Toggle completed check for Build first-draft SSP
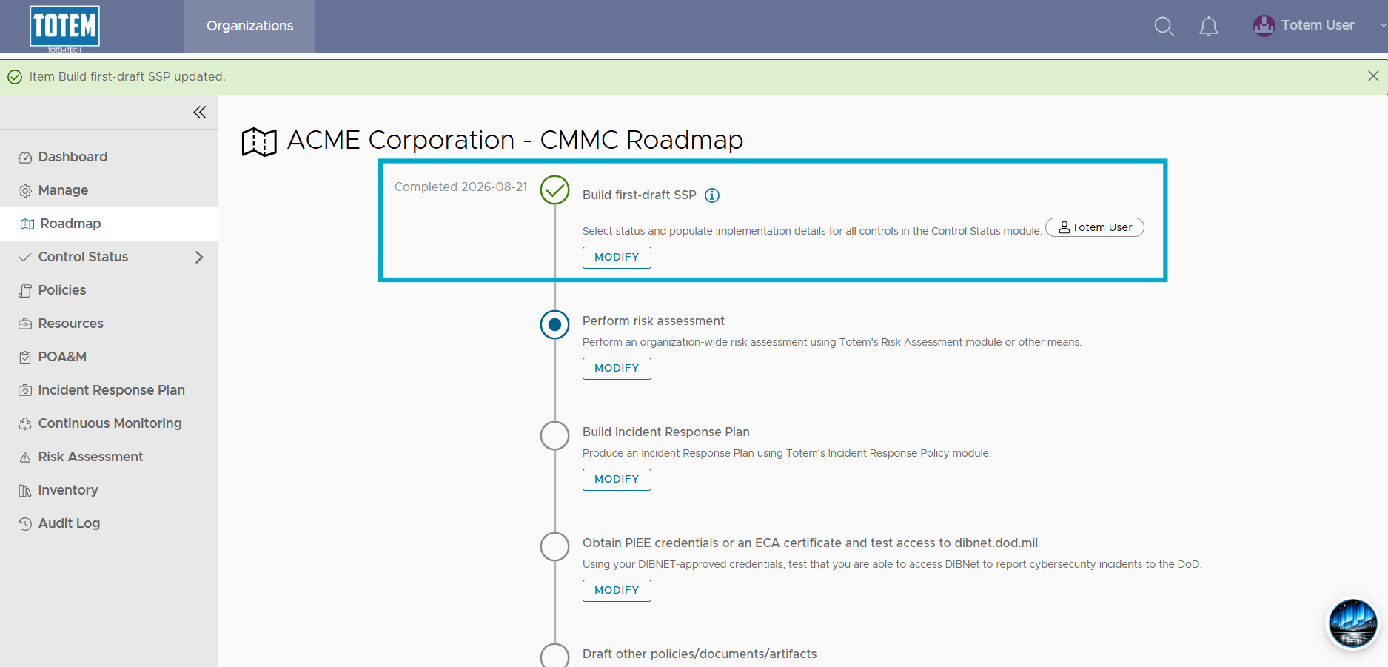Image resolution: width=1388 pixels, height=667 pixels. click(554, 190)
